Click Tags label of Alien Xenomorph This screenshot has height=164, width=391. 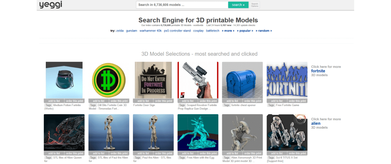[x=226, y=158]
